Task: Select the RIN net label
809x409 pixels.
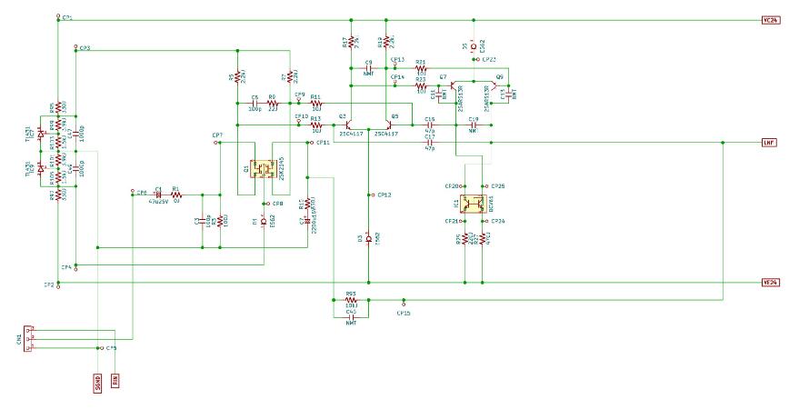Action: point(115,380)
